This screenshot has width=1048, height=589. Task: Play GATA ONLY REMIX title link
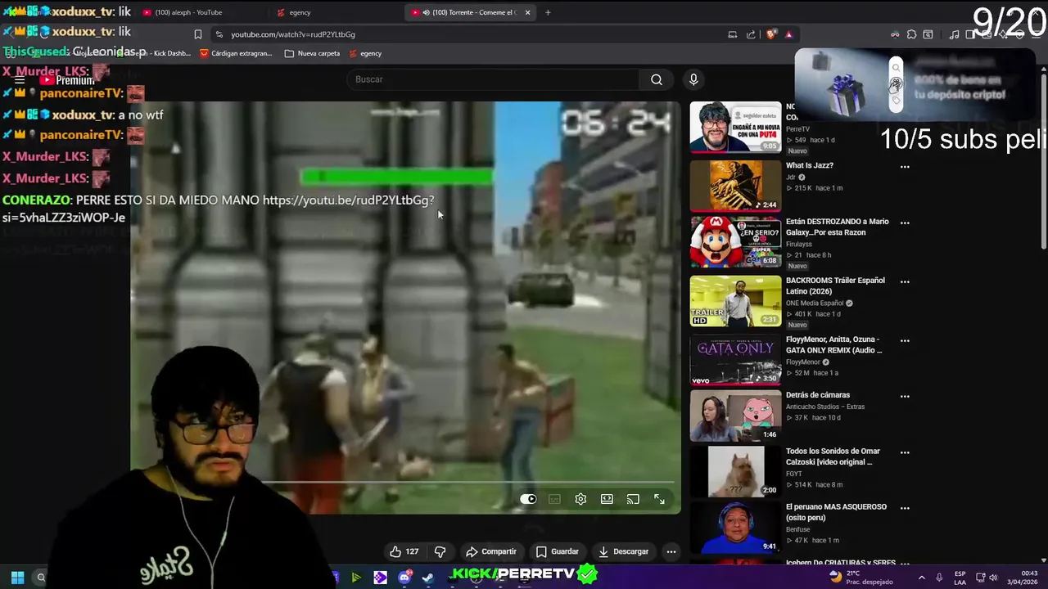(834, 344)
